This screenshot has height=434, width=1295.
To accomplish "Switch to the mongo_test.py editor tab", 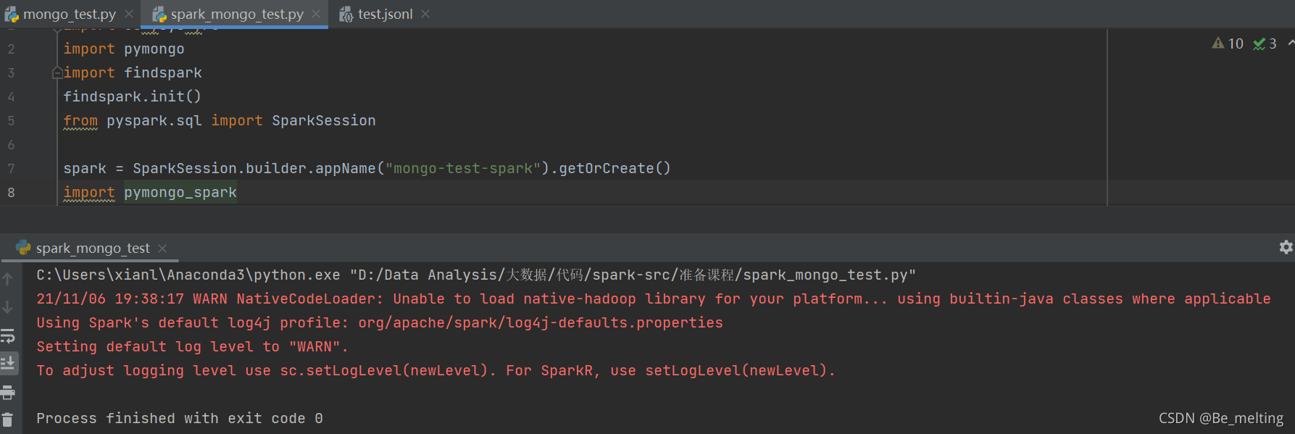I will pos(69,14).
